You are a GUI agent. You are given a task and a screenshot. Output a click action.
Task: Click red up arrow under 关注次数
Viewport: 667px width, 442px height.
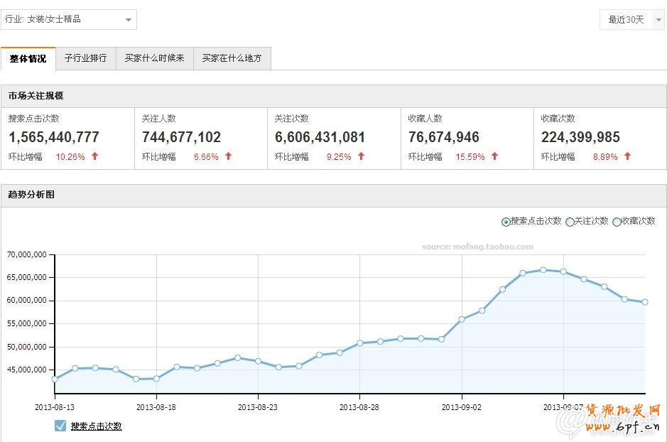pyautogui.click(x=361, y=156)
